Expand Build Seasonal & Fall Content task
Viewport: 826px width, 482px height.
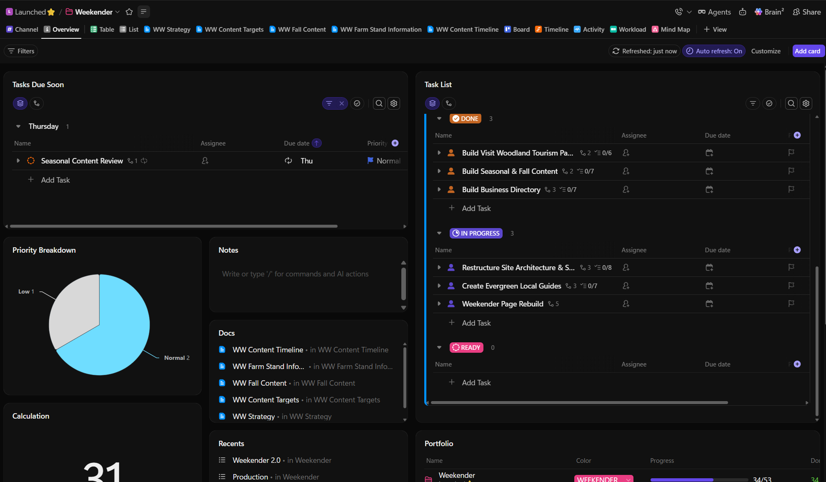pyautogui.click(x=439, y=171)
